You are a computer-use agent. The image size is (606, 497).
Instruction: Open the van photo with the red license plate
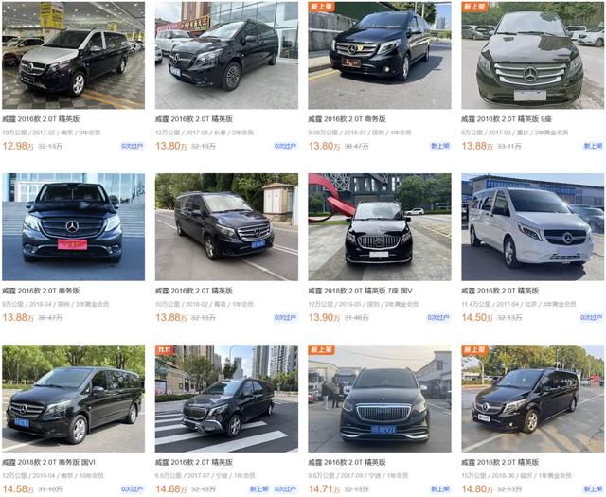pyautogui.click(x=74, y=227)
